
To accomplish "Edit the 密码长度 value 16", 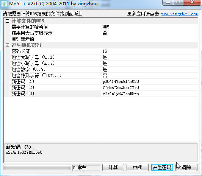I will click(149, 51).
